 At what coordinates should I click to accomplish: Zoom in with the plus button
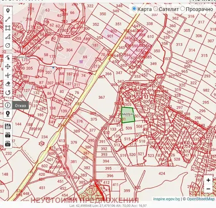[208, 180]
